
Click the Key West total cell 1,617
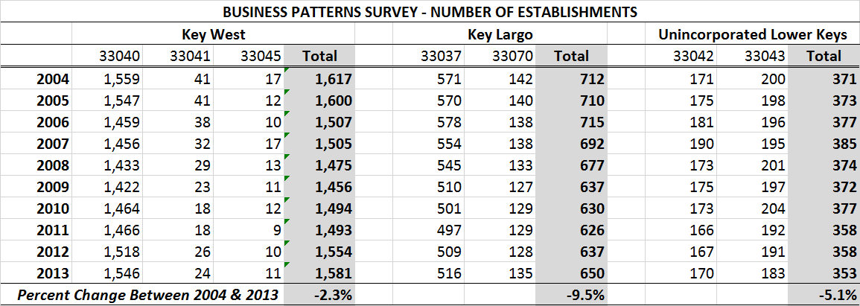coord(332,78)
